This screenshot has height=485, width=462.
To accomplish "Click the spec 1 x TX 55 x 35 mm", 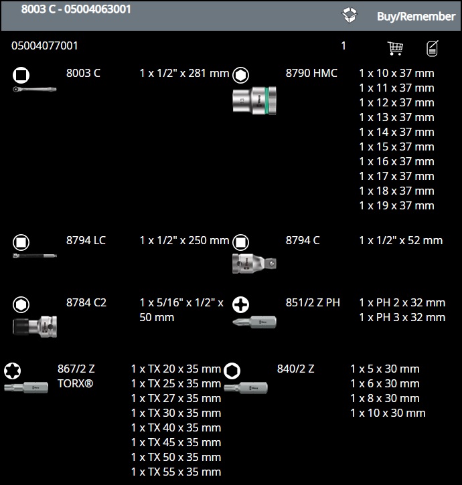I will click(x=176, y=472).
